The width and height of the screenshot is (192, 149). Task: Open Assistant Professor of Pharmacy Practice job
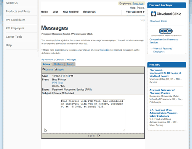pos(162,91)
